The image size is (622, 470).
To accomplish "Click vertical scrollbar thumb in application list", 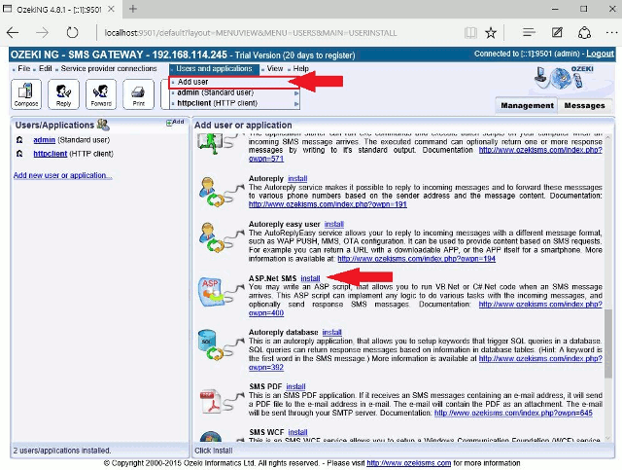I will pos(608,343).
